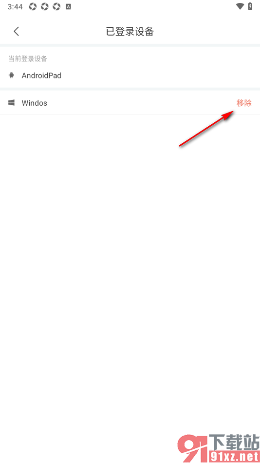Image resolution: width=260 pixels, height=463 pixels.
Task: Tap the first pinwheel notification icon
Action: (33, 6)
